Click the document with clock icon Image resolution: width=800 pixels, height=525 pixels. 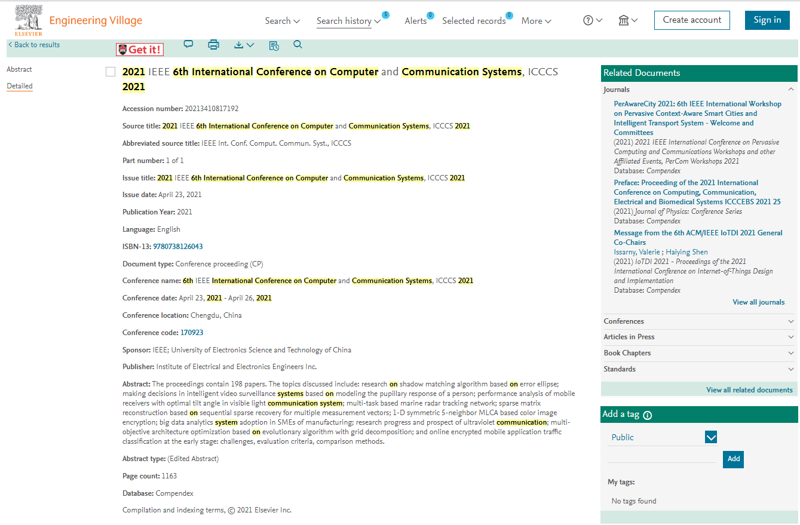pos(274,45)
